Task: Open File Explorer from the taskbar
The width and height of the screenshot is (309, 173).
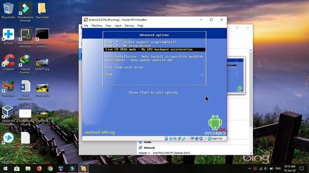Action: (x=28, y=169)
